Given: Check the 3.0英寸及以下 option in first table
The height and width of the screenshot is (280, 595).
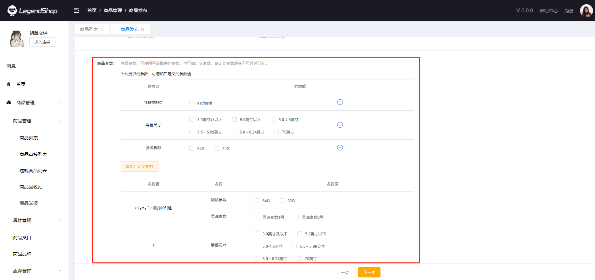Looking at the screenshot, I should 192,120.
